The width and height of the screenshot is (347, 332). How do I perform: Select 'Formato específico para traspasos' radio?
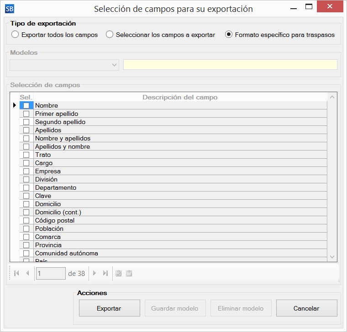229,35
